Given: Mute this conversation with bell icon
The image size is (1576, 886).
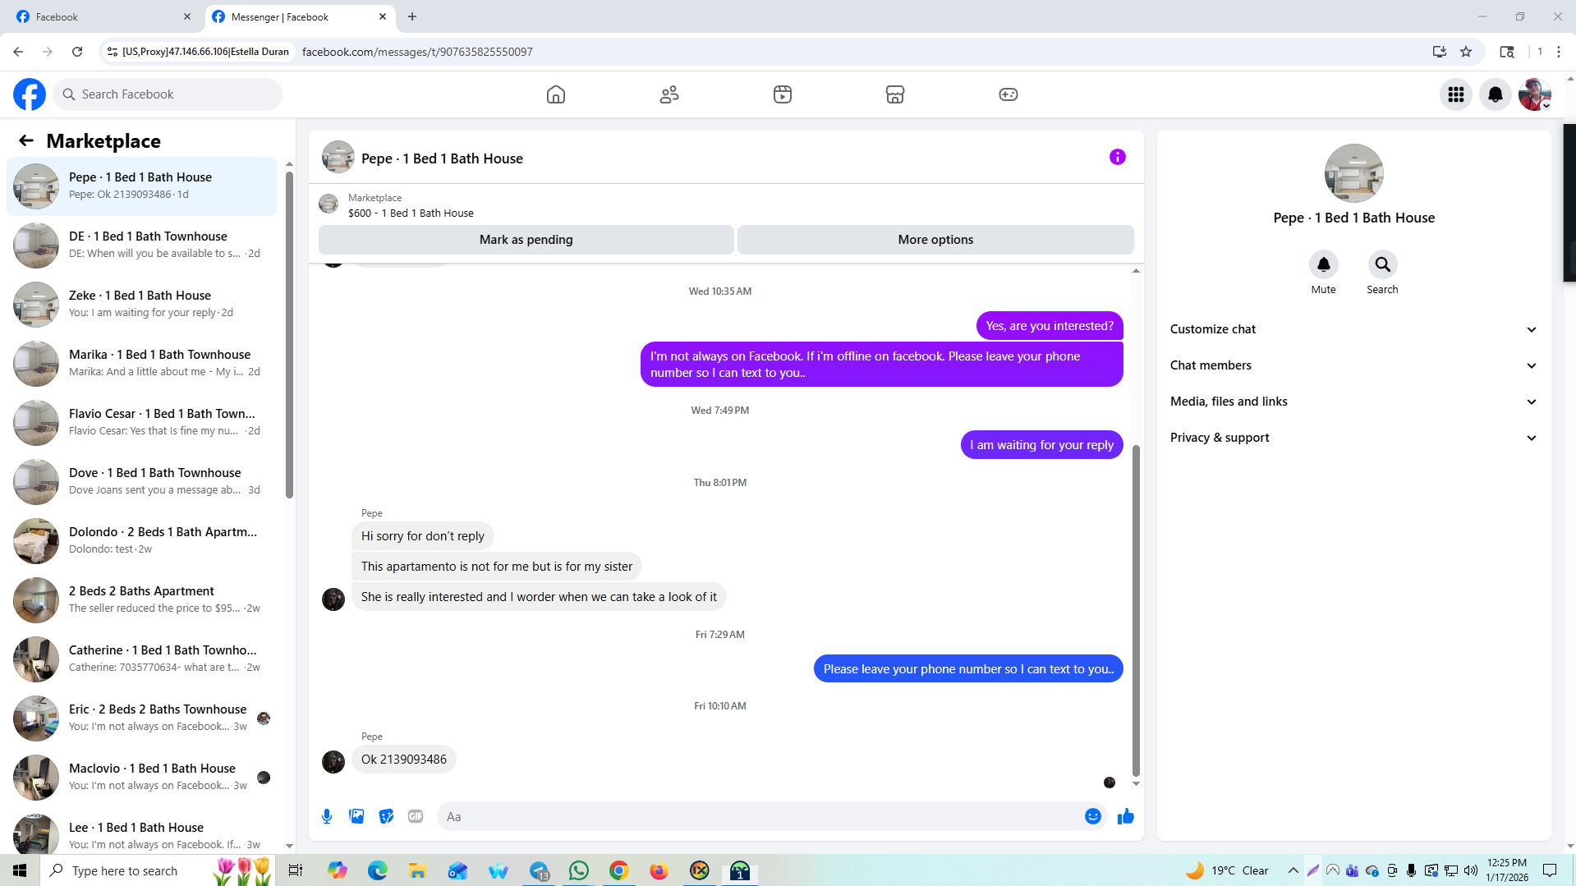Looking at the screenshot, I should point(1324,264).
